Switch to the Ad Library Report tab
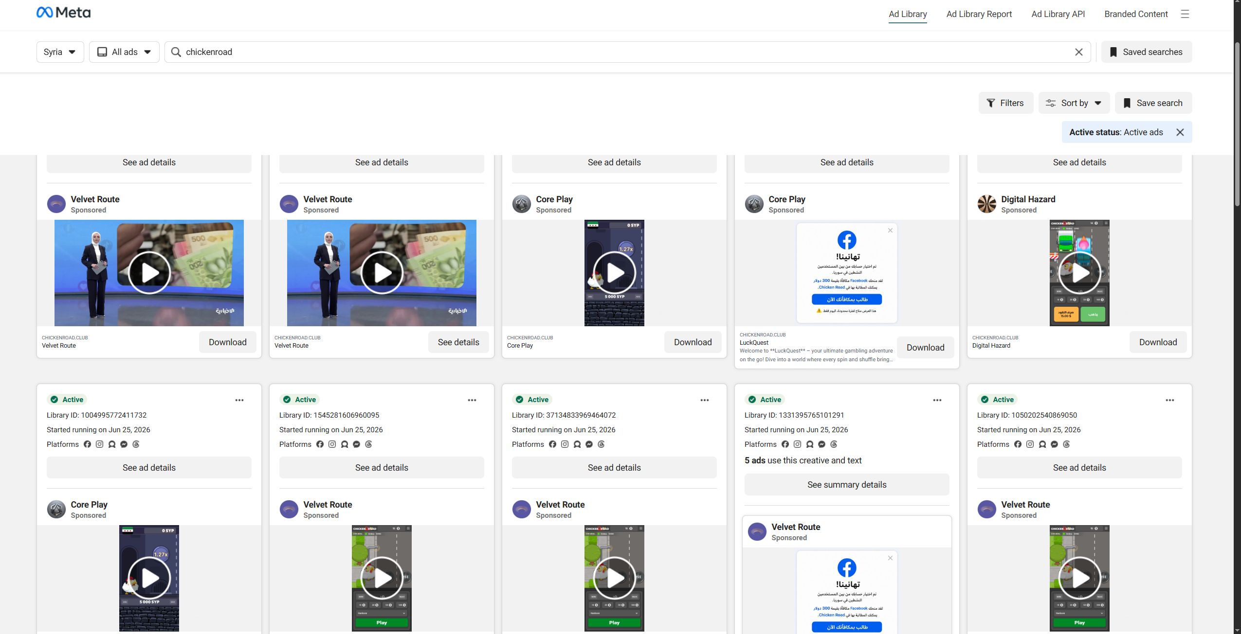The height and width of the screenshot is (634, 1241). (x=979, y=14)
